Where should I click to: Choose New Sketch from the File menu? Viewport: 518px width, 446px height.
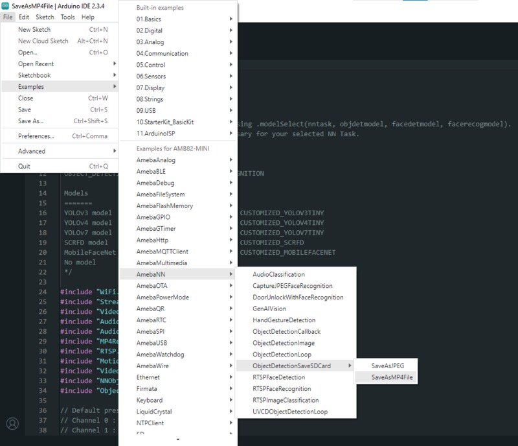click(x=60, y=29)
